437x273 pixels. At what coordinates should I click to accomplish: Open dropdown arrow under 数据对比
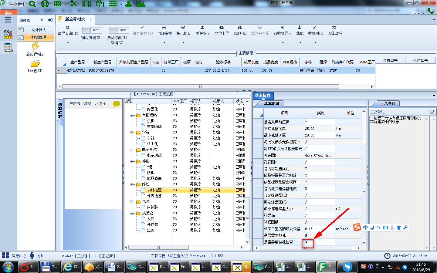pyautogui.click(x=315, y=43)
